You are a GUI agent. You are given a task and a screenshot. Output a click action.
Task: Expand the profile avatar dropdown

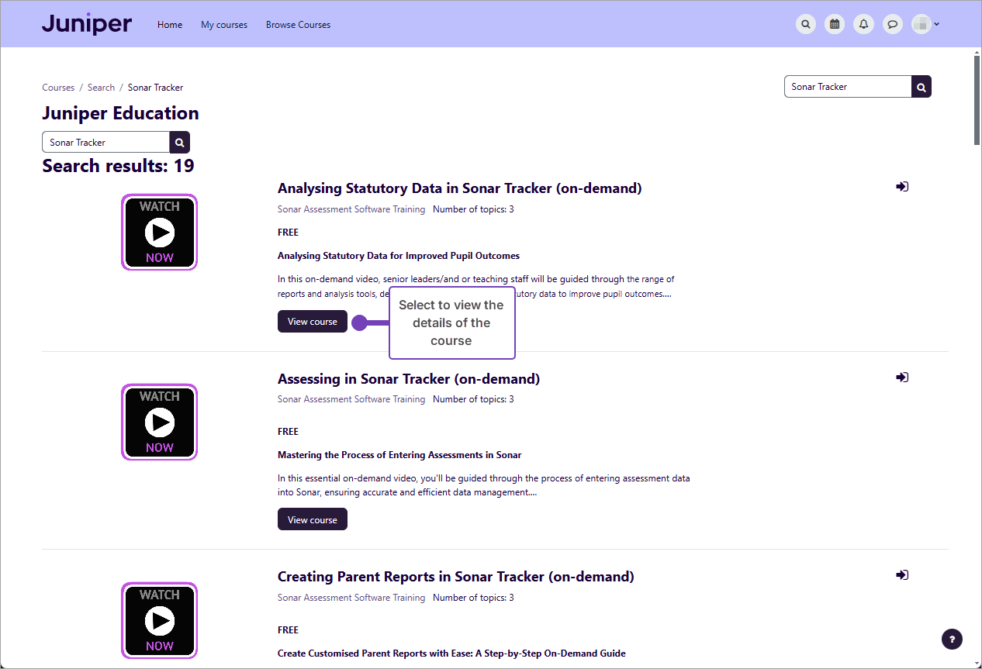click(925, 24)
